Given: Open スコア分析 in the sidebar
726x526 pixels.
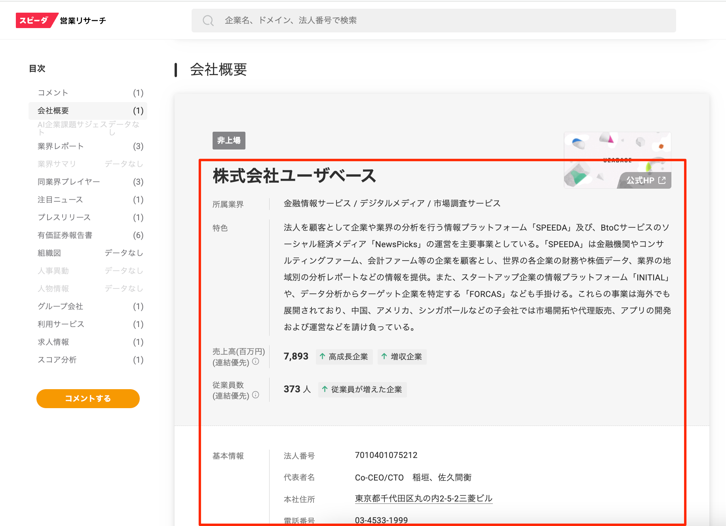Looking at the screenshot, I should (x=57, y=359).
